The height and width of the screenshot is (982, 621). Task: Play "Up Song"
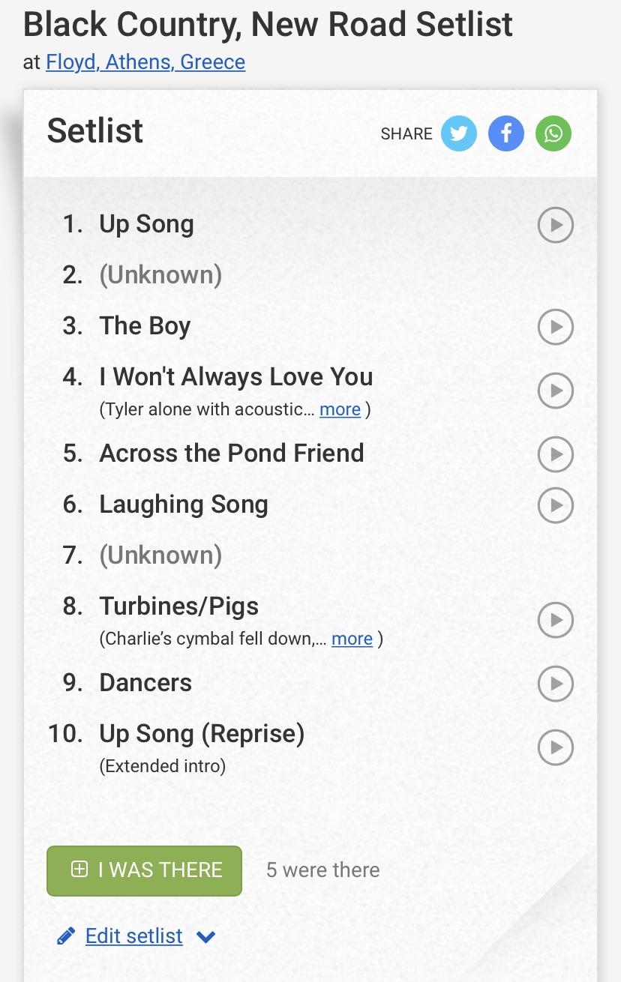tap(555, 225)
